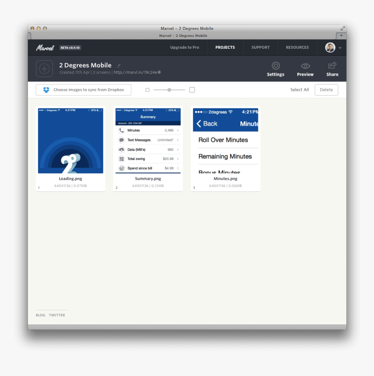Click the large thumbnail size icon
The width and height of the screenshot is (374, 376).
coord(192,90)
